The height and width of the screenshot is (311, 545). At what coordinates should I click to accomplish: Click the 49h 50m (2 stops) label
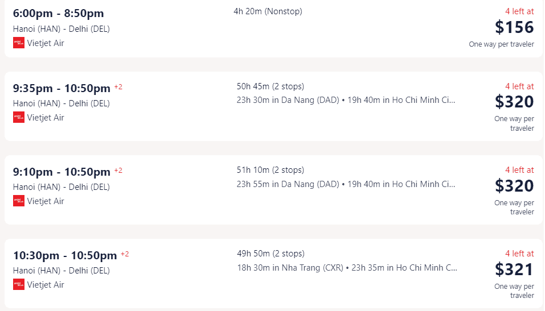(x=271, y=254)
